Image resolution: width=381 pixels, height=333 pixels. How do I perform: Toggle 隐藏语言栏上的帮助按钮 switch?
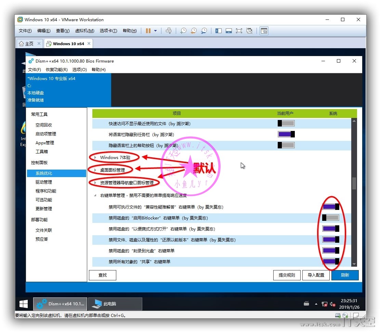[x=286, y=145]
